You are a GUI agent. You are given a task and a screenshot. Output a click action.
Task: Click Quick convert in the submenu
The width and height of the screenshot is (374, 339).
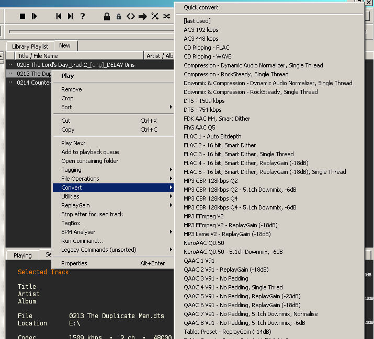[x=269, y=7]
